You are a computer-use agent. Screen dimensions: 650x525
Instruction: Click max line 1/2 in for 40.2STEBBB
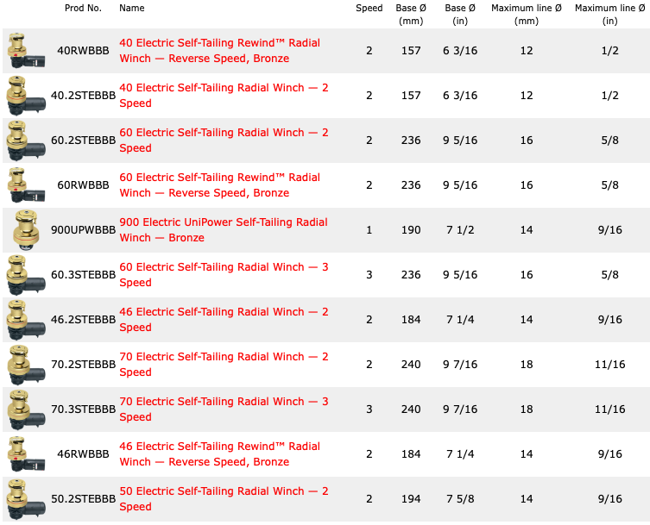[609, 96]
